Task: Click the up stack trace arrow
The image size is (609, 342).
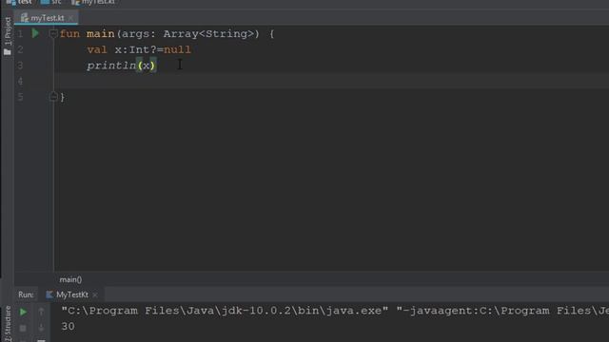Action: [41, 312]
